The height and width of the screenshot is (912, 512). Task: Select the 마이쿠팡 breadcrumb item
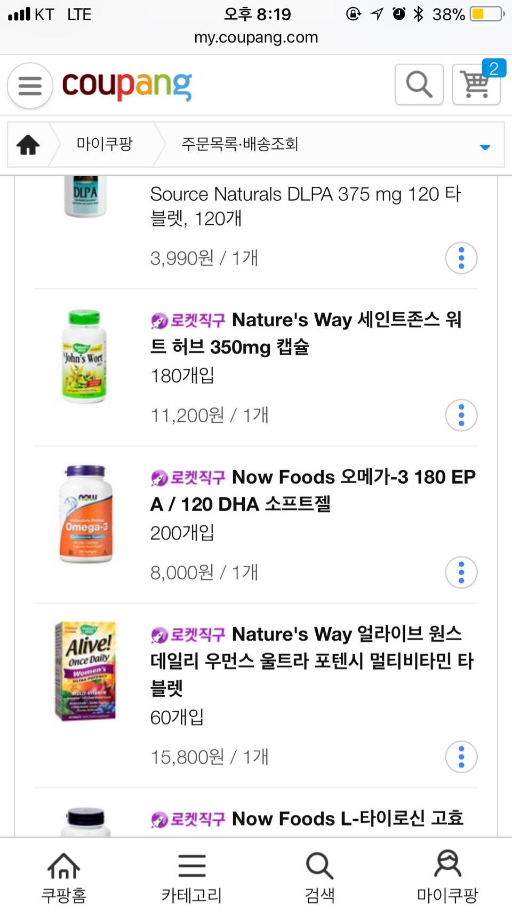click(105, 144)
